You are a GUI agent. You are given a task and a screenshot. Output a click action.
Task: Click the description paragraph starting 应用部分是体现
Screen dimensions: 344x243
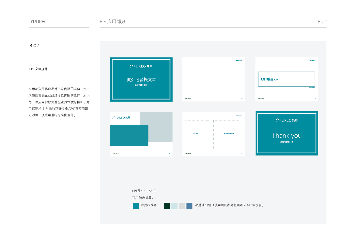pyautogui.click(x=59, y=102)
